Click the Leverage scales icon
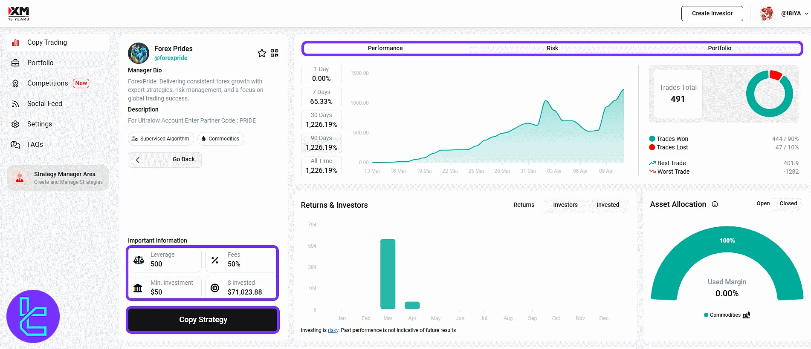Screen dimensions: 811x349 (139, 260)
